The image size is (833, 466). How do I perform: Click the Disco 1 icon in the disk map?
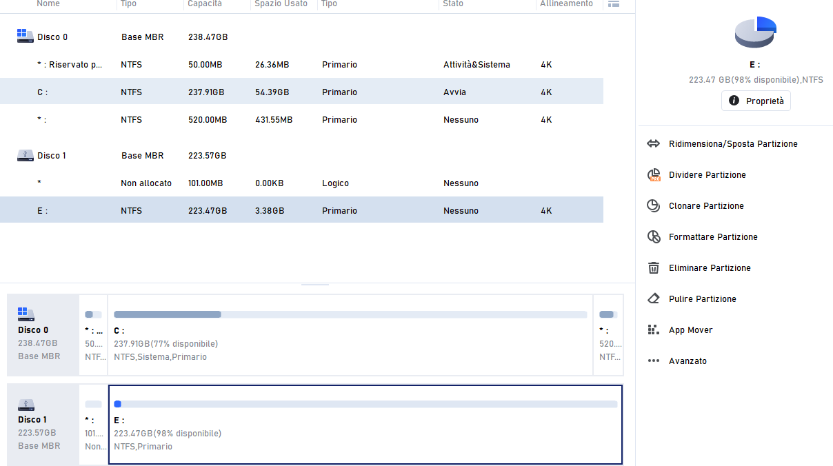26,405
